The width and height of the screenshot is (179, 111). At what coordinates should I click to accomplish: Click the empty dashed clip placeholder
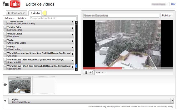point(44,85)
